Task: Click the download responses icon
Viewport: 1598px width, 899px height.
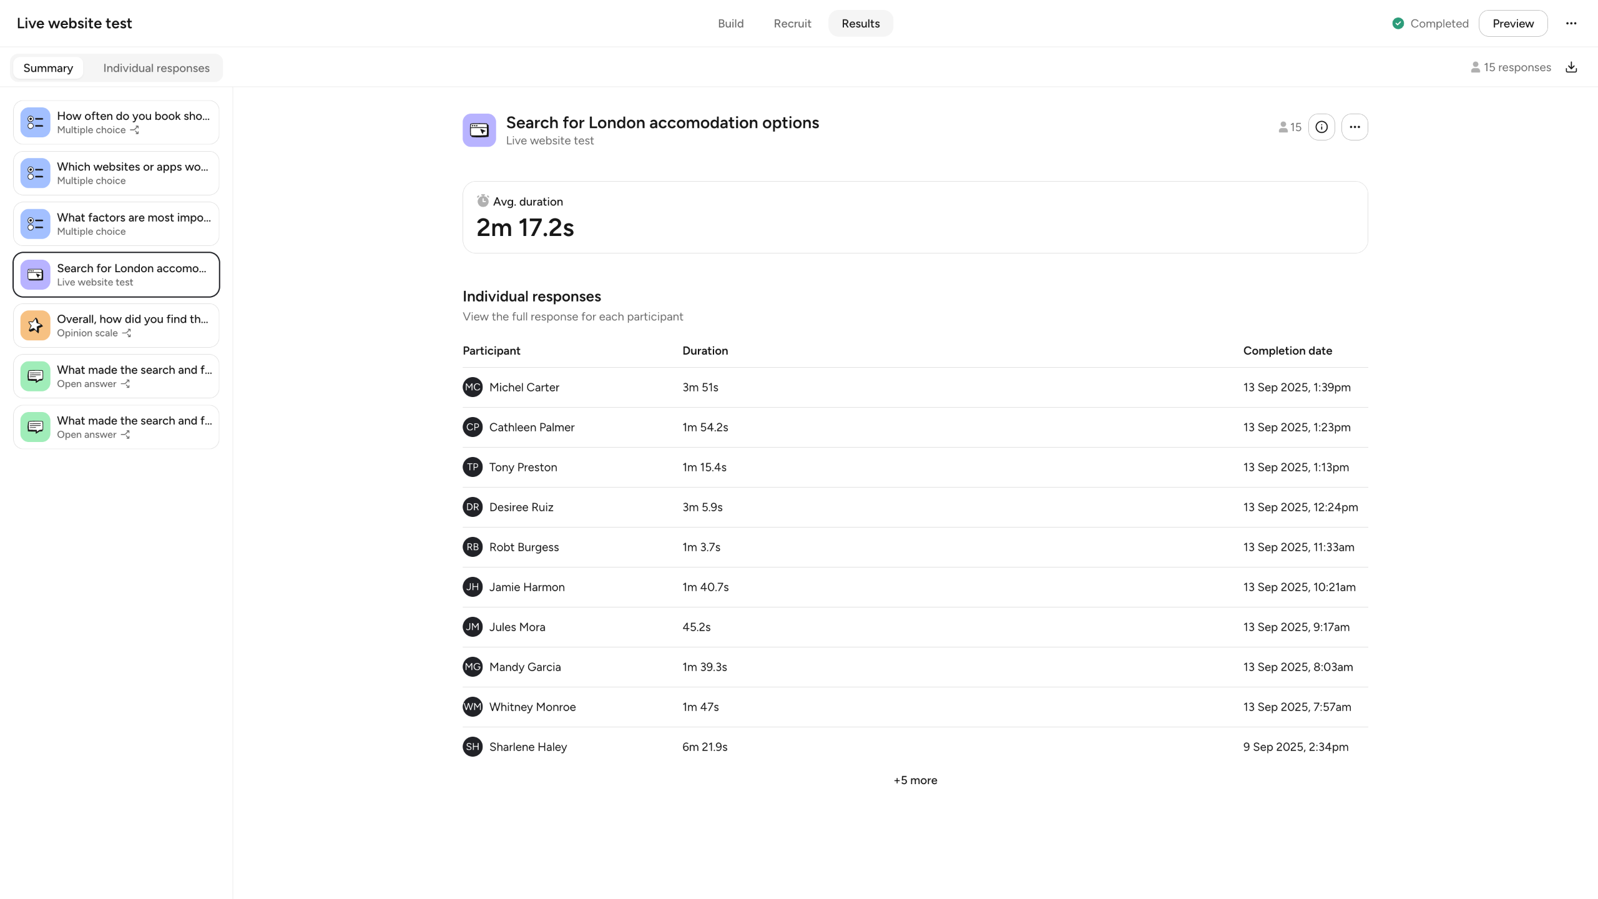Action: tap(1571, 67)
